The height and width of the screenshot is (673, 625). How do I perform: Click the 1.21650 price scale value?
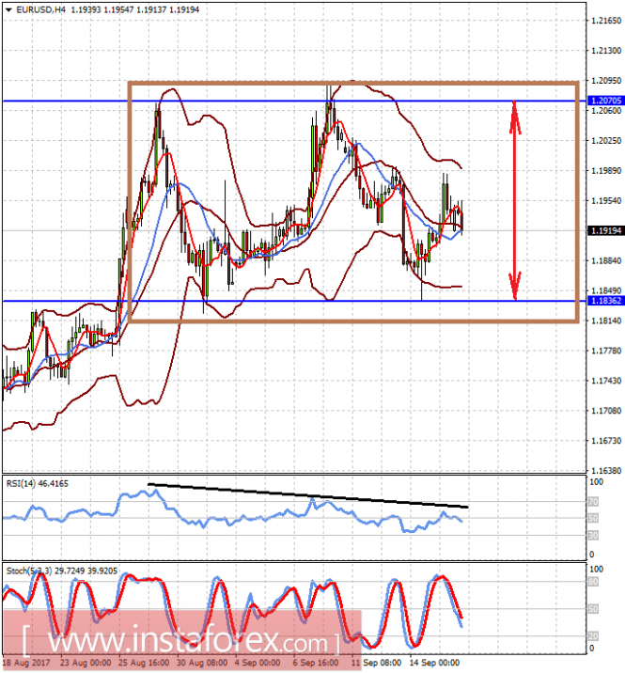click(606, 20)
